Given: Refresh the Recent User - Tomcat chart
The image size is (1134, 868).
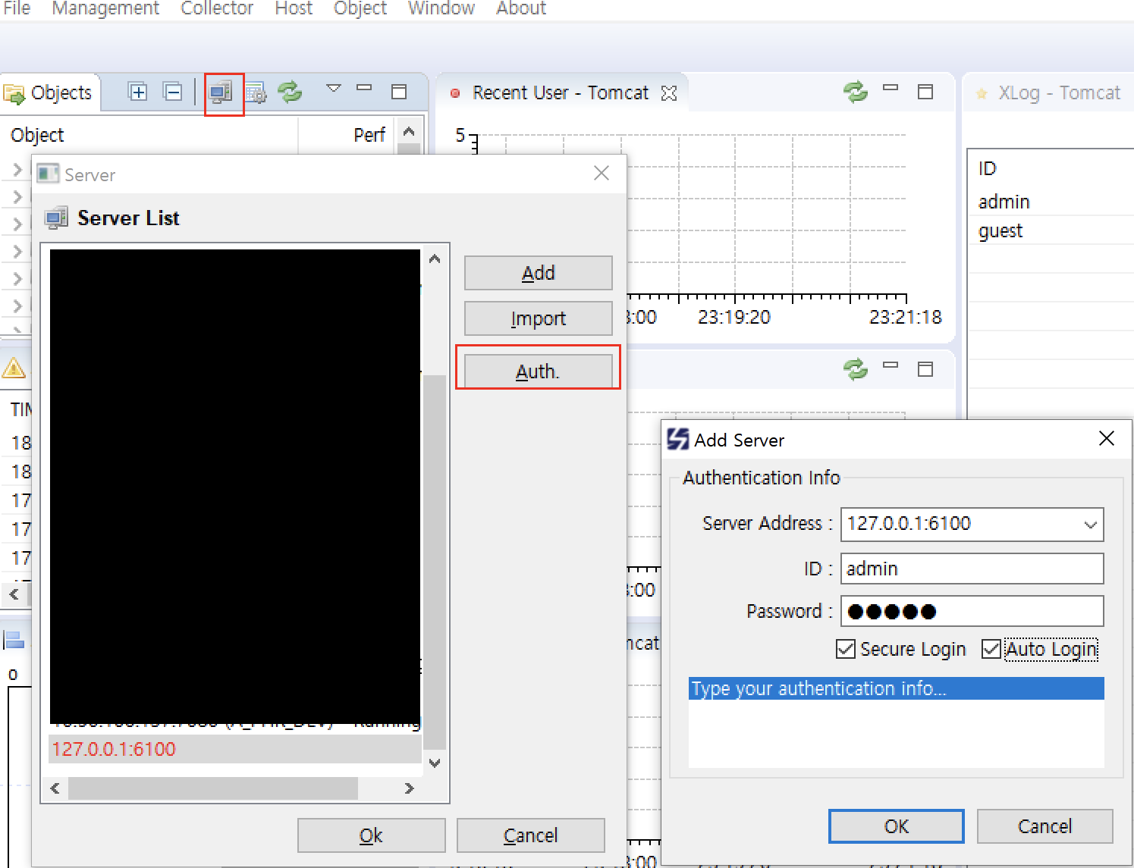Looking at the screenshot, I should click(x=856, y=92).
